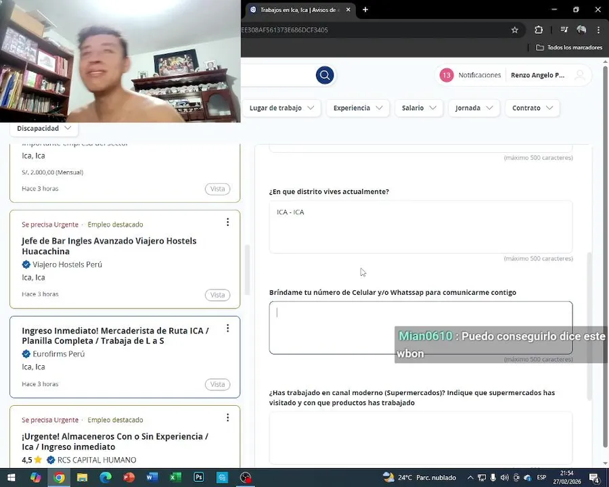Open the Windows Start menu

pyautogui.click(x=12, y=478)
